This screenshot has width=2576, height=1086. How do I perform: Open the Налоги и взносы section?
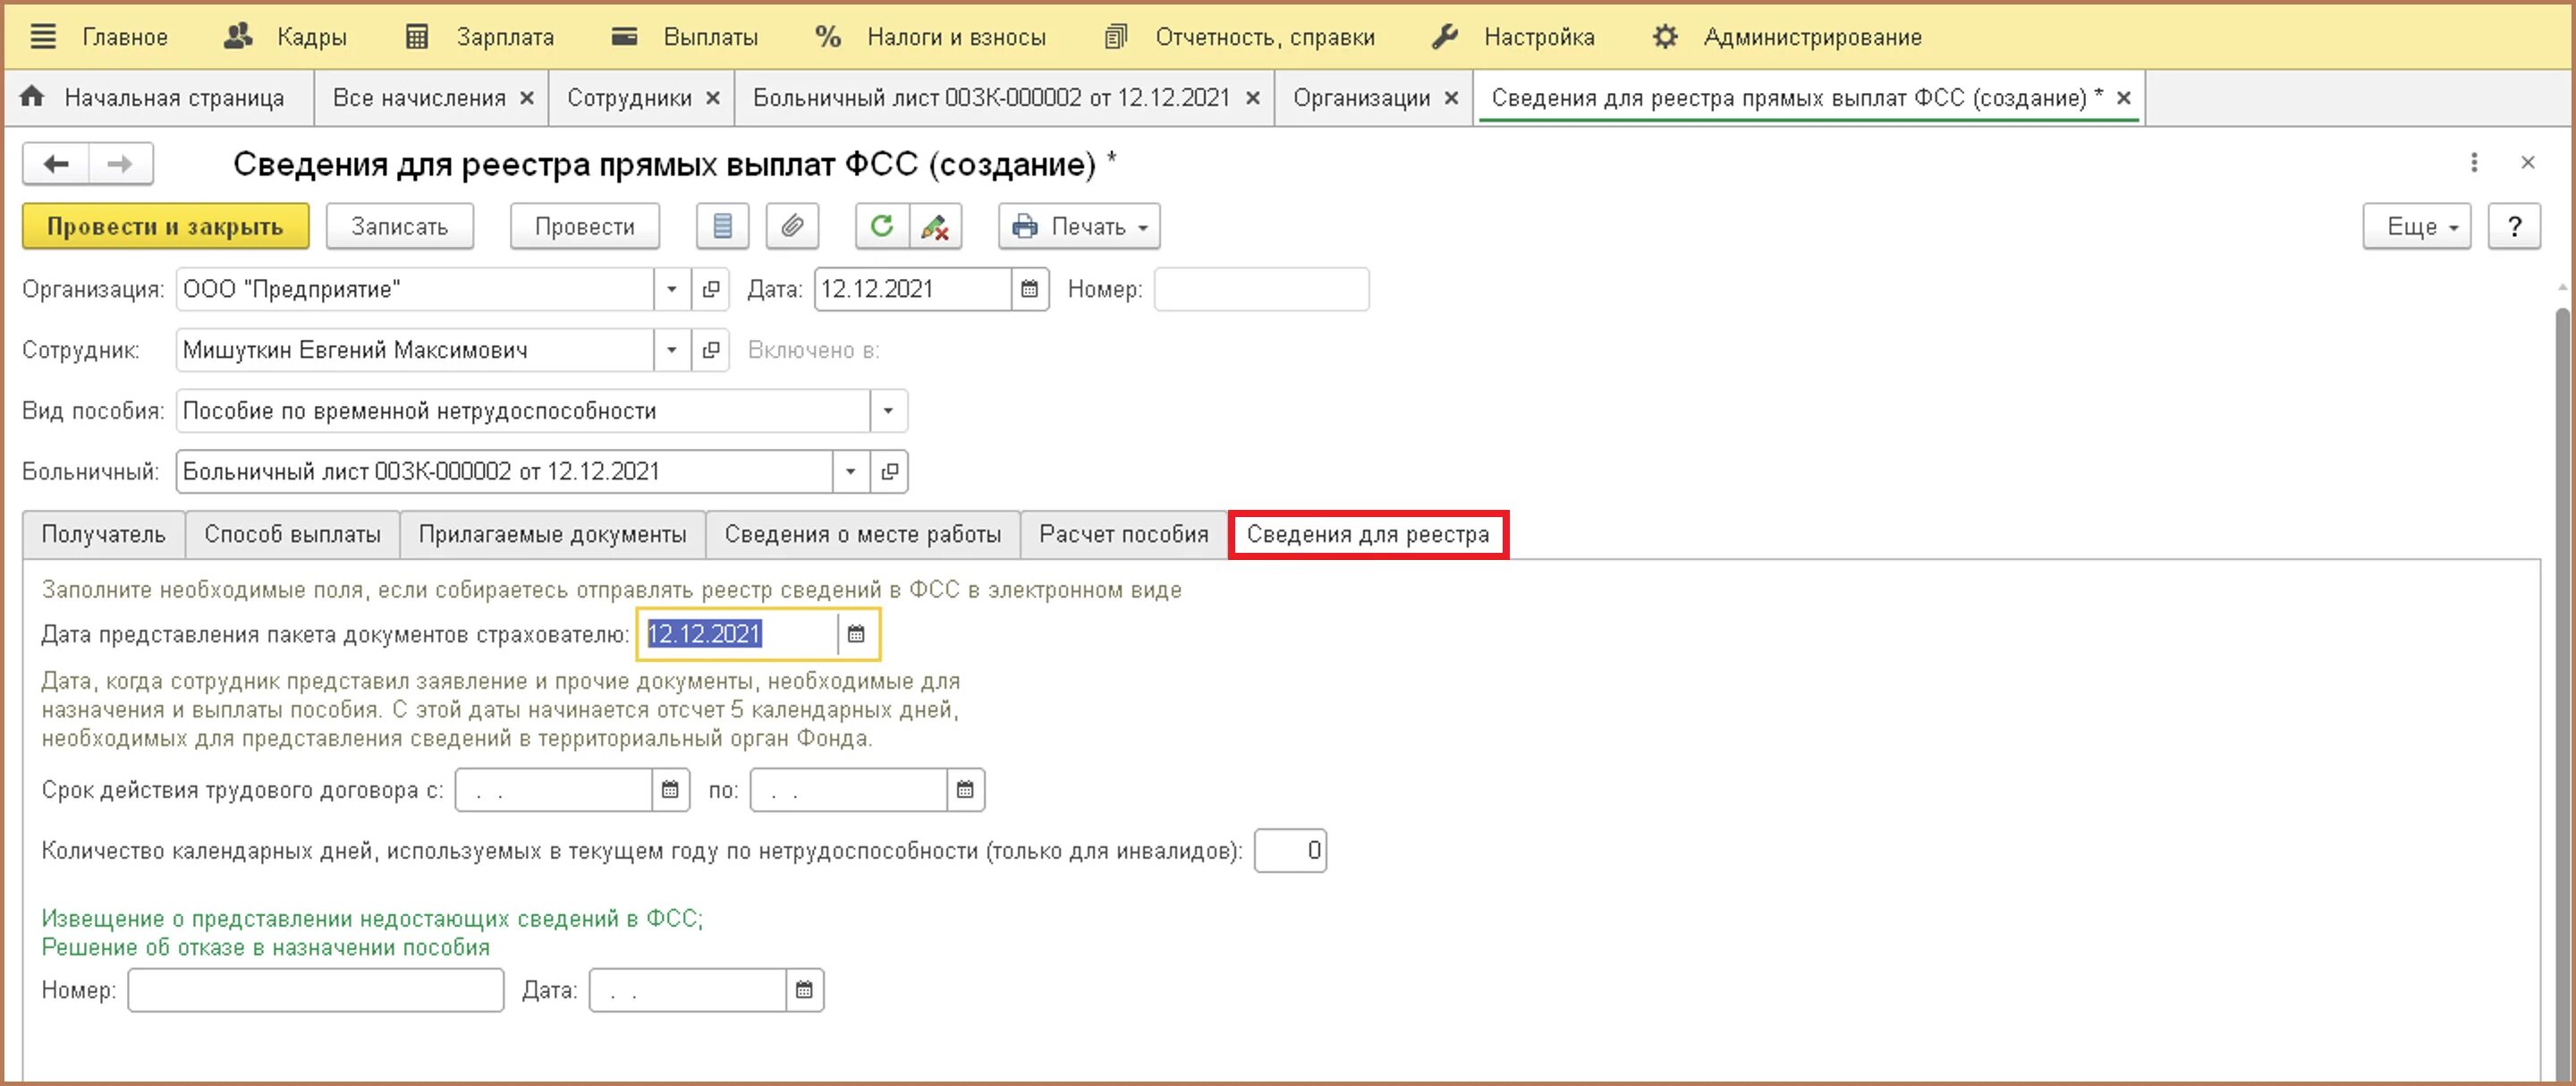(930, 37)
